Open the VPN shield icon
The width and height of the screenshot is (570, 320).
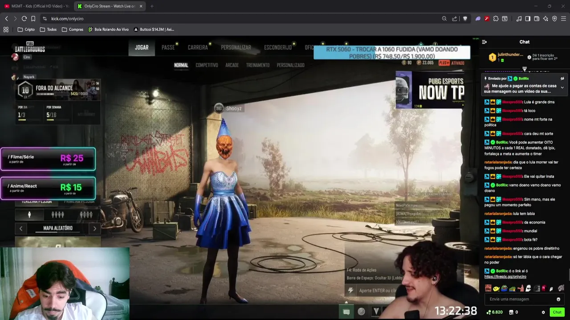[554, 19]
